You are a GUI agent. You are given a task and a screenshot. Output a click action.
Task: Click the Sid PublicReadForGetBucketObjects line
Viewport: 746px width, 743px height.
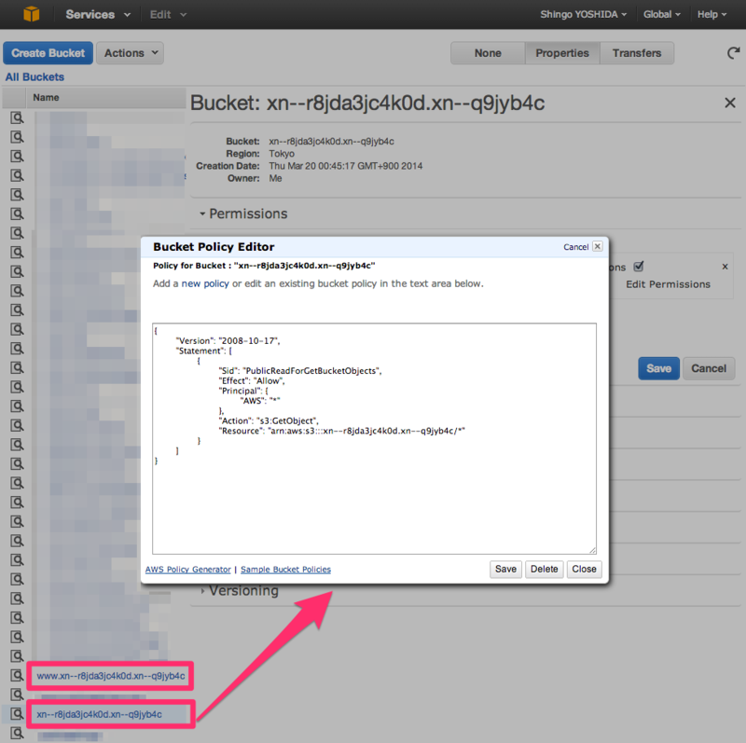coord(299,371)
